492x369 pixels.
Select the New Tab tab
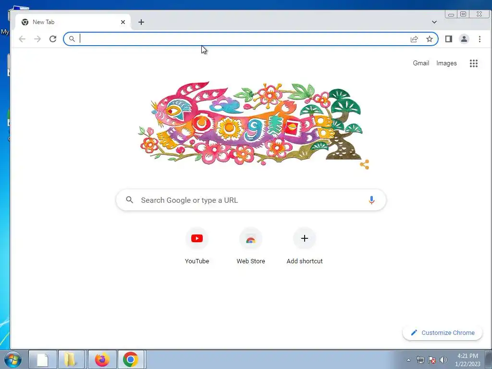click(x=73, y=22)
